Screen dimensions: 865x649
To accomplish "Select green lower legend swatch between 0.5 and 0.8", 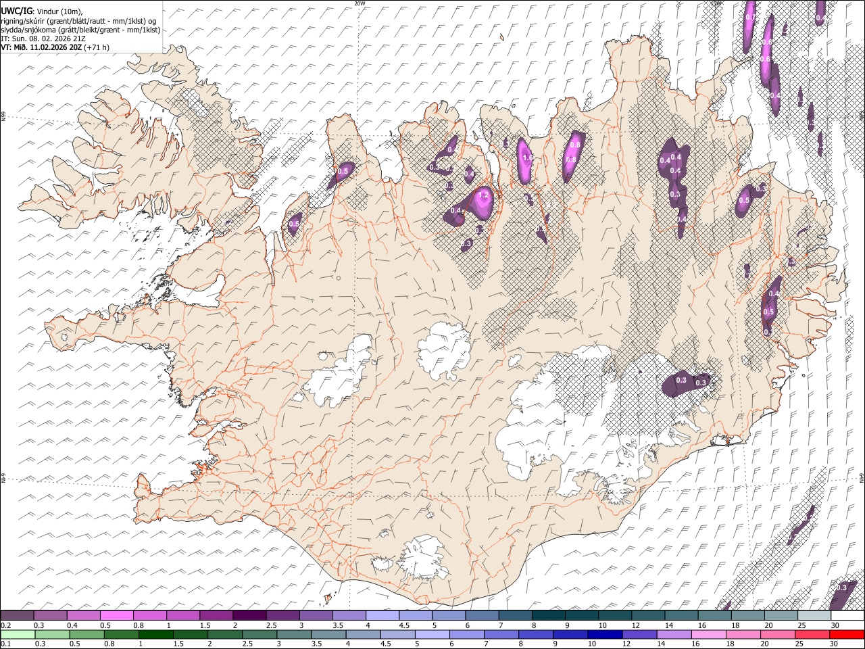I will coord(86,634).
